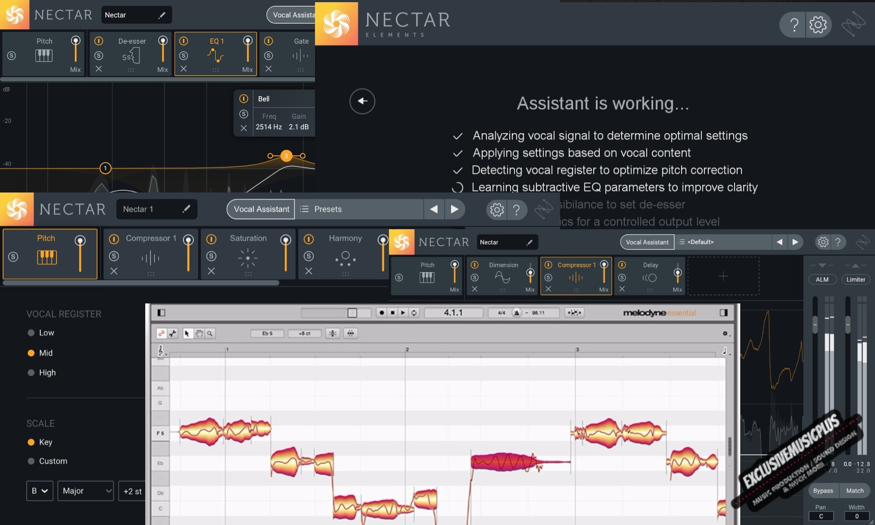Click Vocal Assistant in the Nectar 1 window
The image size is (875, 525).
(261, 209)
